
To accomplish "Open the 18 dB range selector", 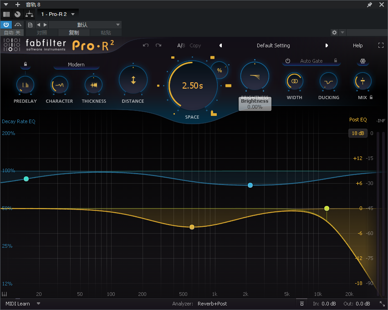I will point(358,133).
